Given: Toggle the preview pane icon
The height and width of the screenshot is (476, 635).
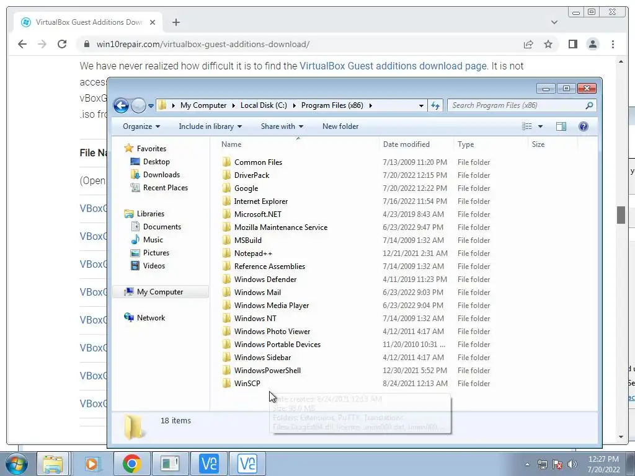Looking at the screenshot, I should tap(561, 126).
